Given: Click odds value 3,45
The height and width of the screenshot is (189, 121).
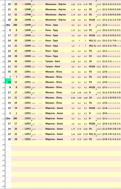Looking at the screenshot, I should [85, 93].
